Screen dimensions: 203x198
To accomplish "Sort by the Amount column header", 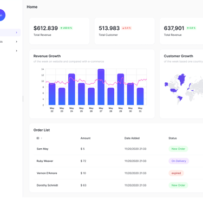I will click(86, 138).
